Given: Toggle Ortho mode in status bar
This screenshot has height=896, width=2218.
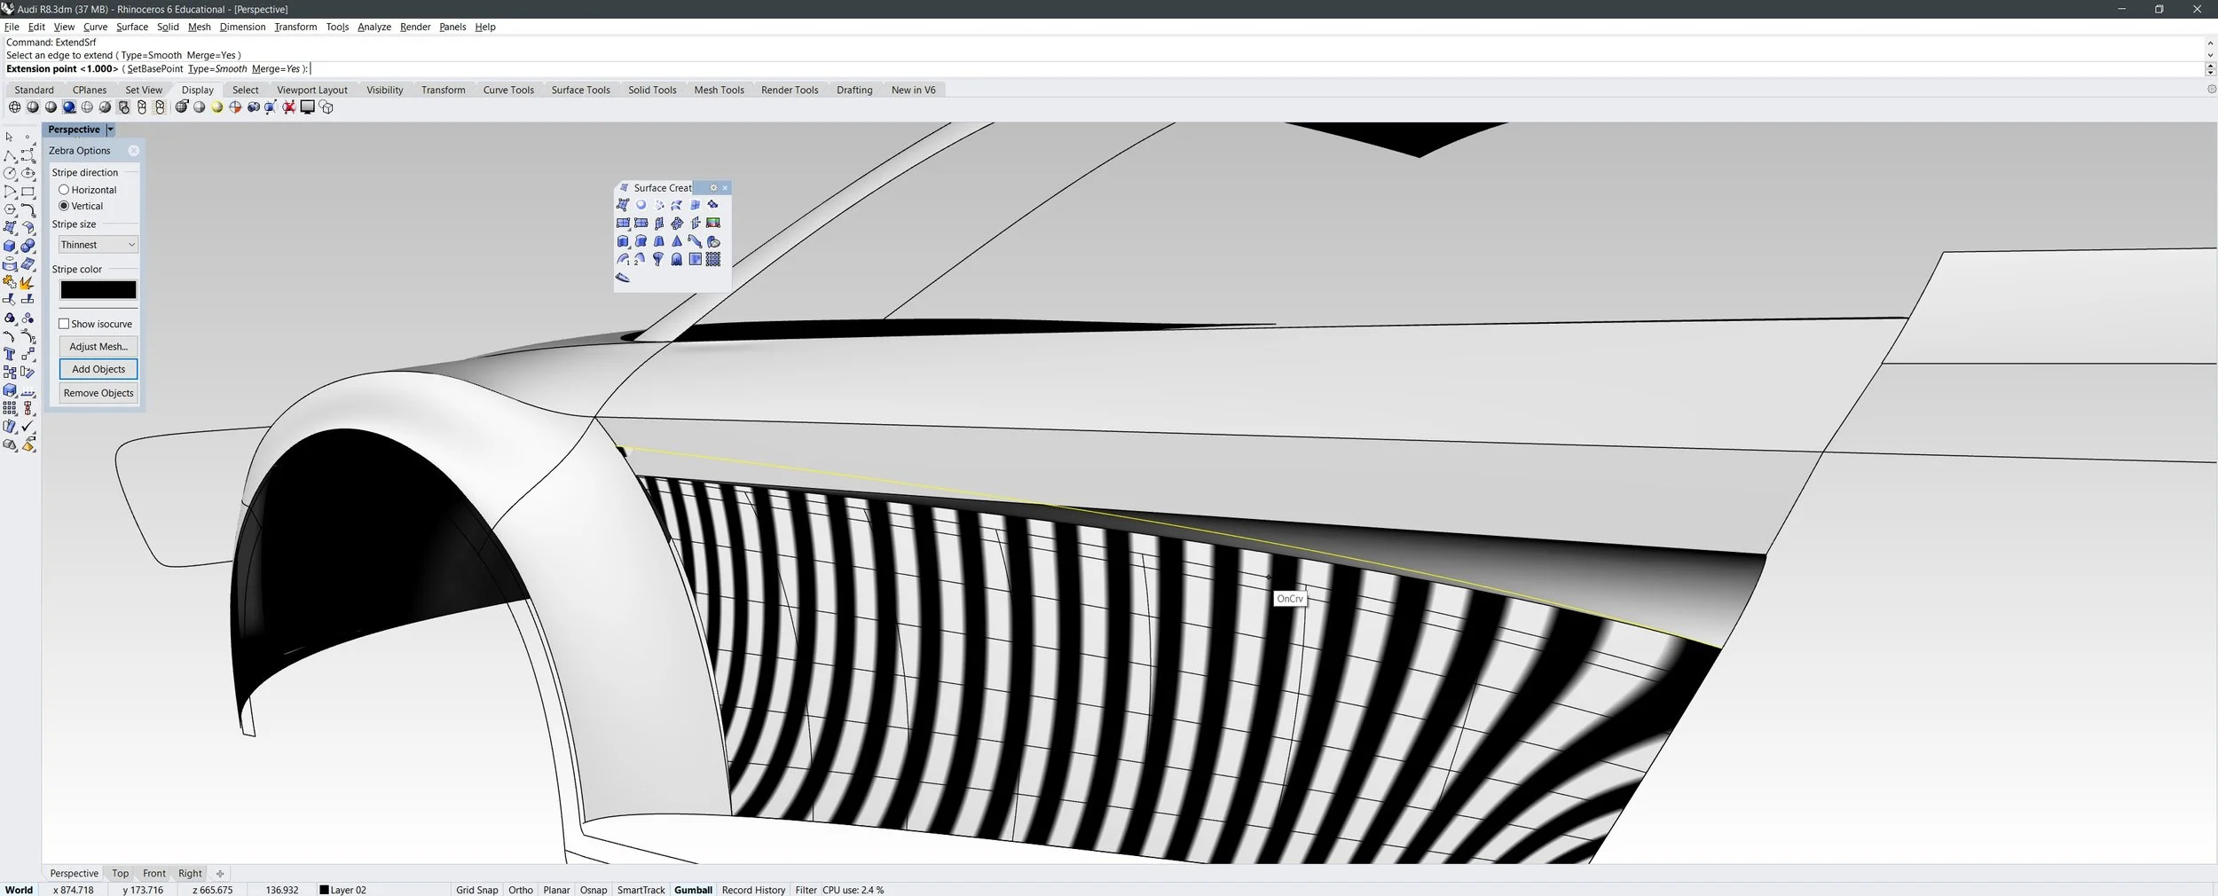Looking at the screenshot, I should (521, 890).
